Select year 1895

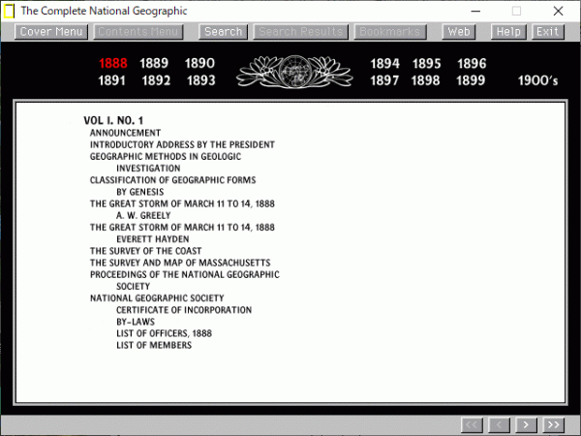(x=426, y=64)
